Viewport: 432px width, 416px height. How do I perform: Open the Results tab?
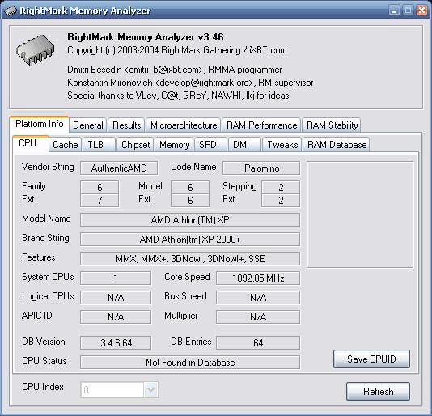(127, 125)
